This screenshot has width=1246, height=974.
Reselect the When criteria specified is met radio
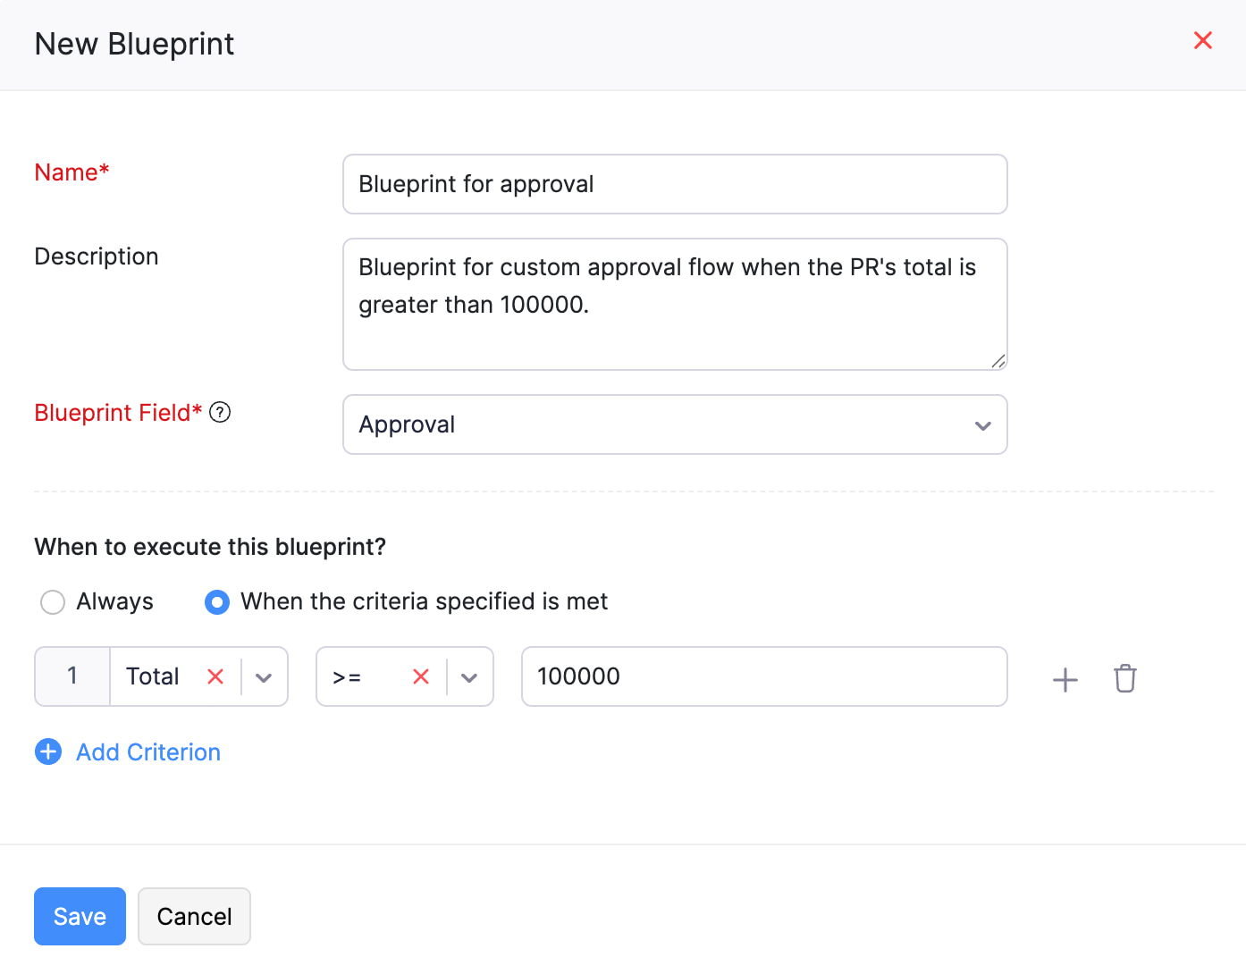click(216, 602)
